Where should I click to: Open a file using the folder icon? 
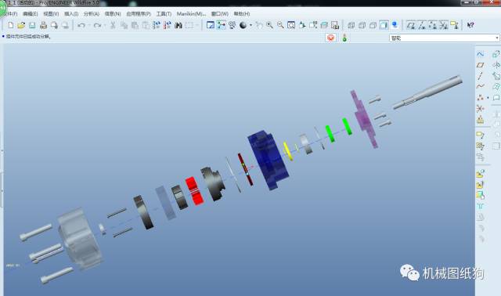(21, 25)
